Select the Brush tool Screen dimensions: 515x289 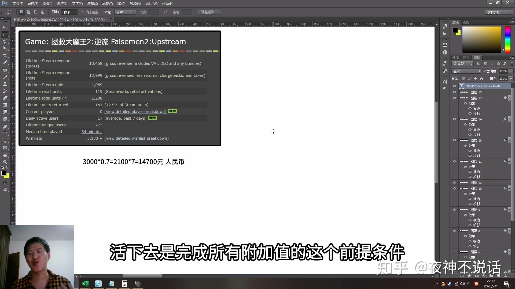tap(5, 77)
